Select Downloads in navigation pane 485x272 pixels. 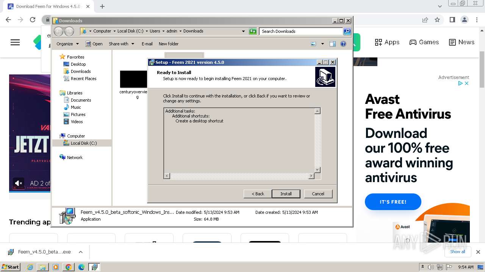coord(81,71)
